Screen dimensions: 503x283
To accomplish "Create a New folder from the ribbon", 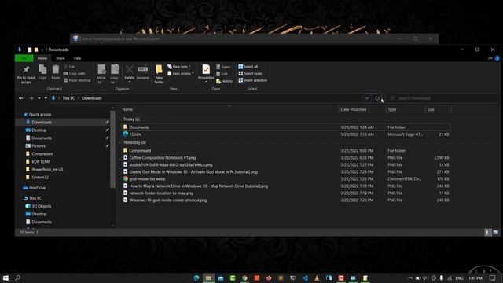I will (159, 74).
